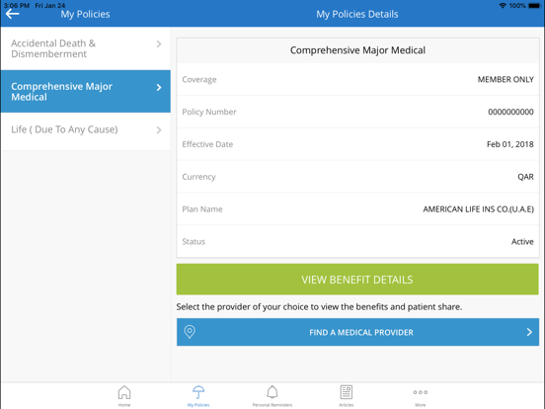Image resolution: width=545 pixels, height=409 pixels.
Task: Expand Life (Due To Any Cause) chevron
Action: 159,130
